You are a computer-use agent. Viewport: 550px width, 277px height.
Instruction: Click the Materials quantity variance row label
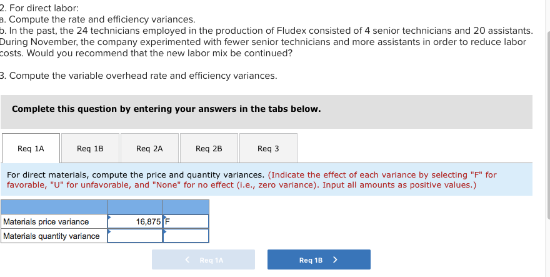coord(51,236)
